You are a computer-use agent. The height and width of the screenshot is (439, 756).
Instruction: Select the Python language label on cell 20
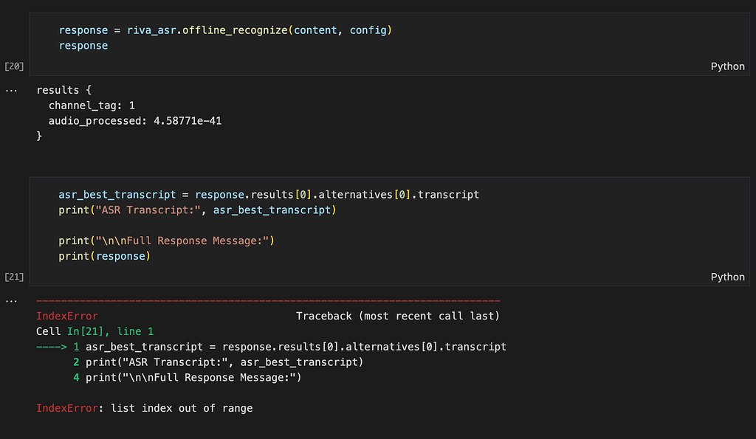coord(727,66)
